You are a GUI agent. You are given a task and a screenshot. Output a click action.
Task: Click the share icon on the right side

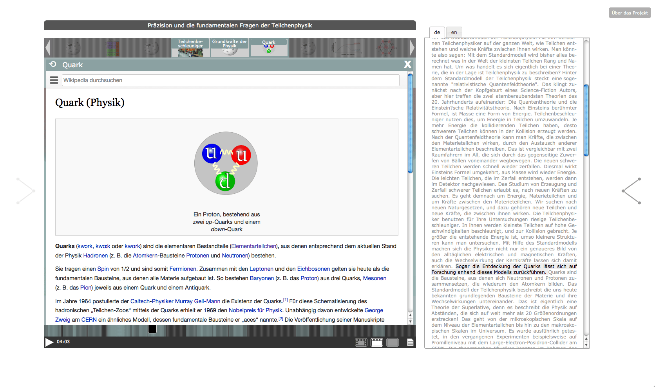tap(631, 191)
